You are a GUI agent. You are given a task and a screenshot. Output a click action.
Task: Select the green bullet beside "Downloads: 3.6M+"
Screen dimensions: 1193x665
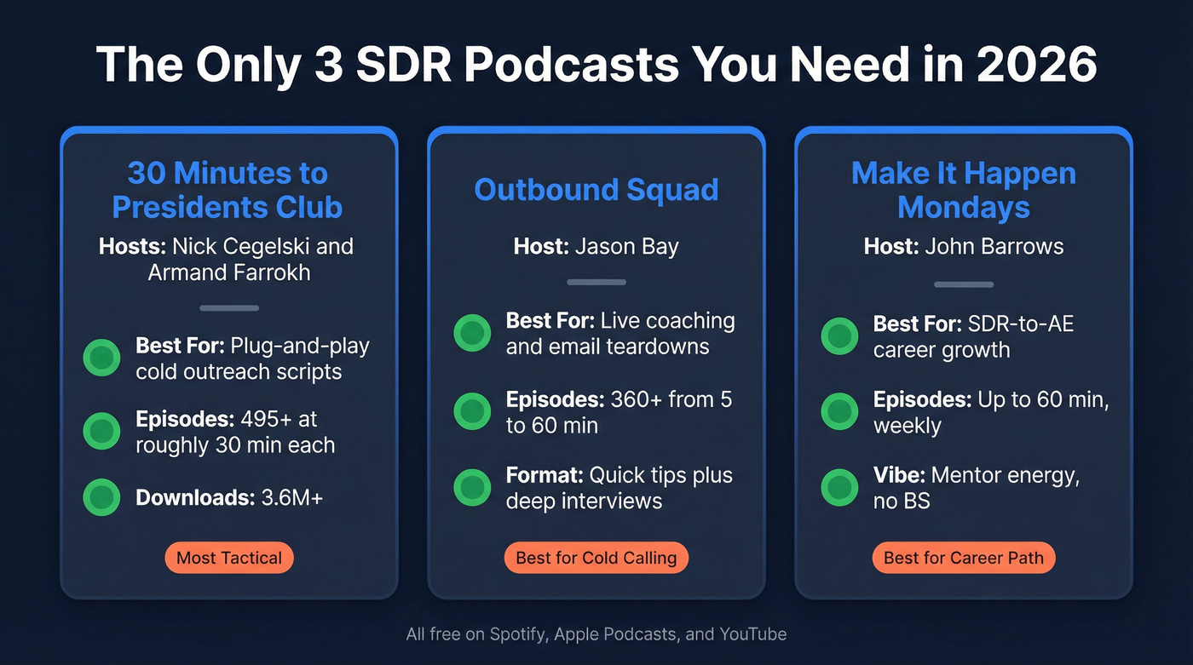[101, 497]
